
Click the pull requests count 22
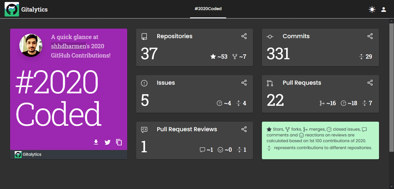[275, 100]
